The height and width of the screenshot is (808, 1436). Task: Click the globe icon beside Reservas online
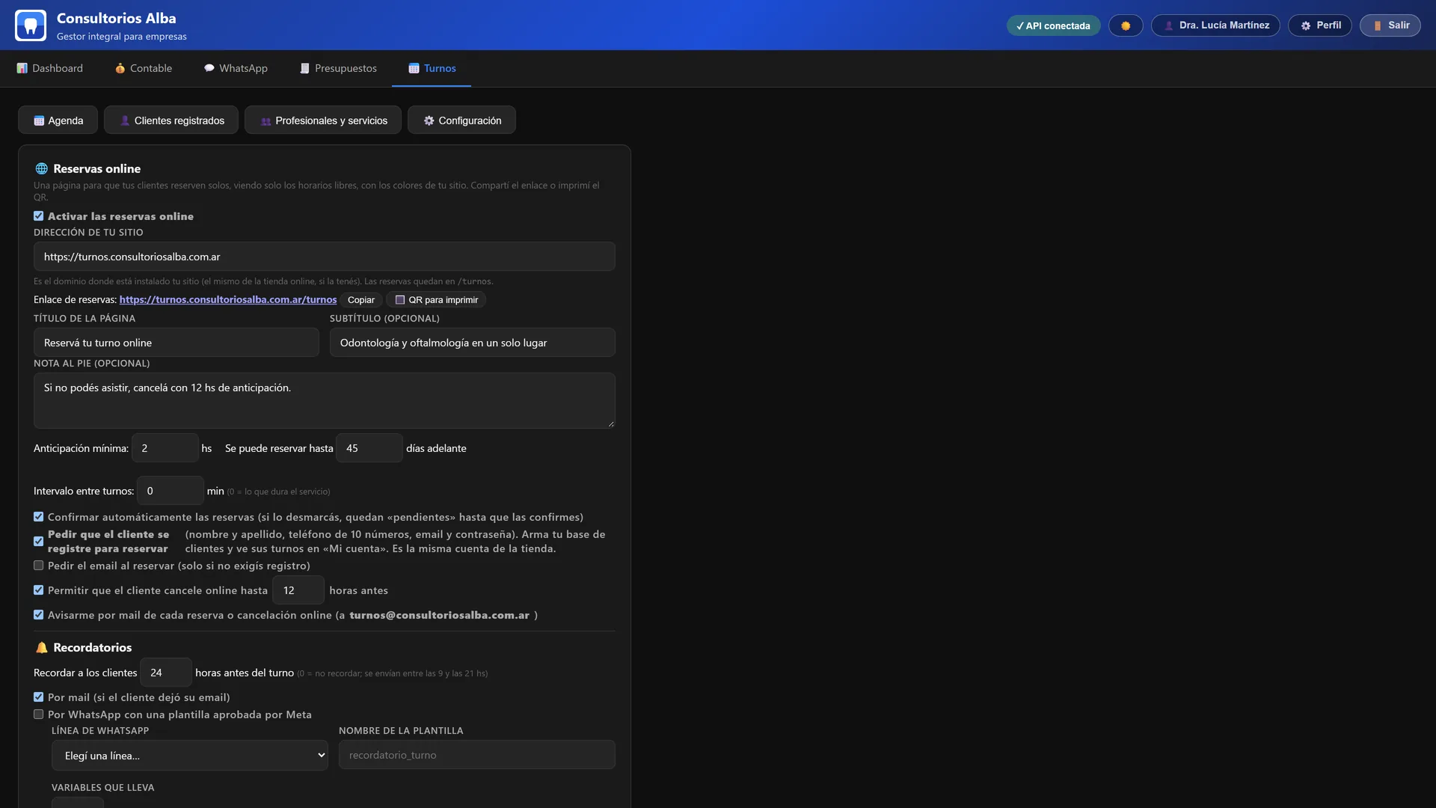coord(42,169)
